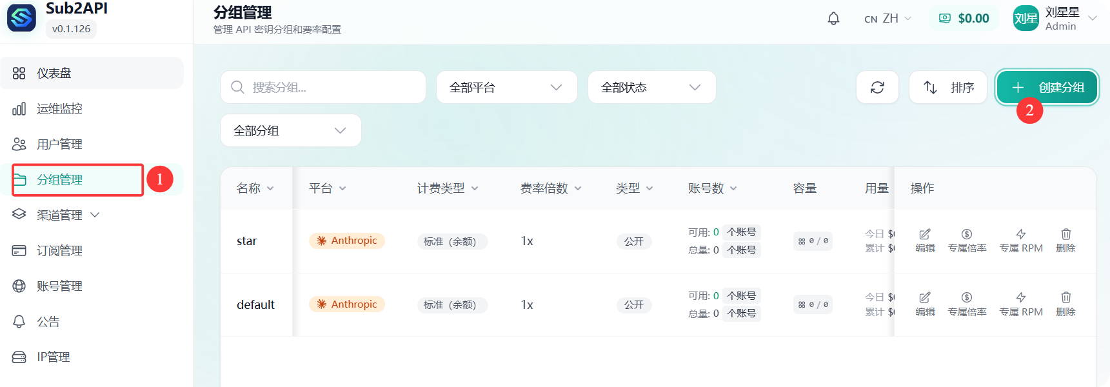Open the 全部平台 platform dropdown
Viewport: 1110px width, 387px height.
pyautogui.click(x=507, y=87)
